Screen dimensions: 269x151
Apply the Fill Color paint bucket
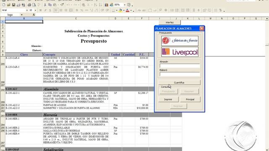point(121,10)
